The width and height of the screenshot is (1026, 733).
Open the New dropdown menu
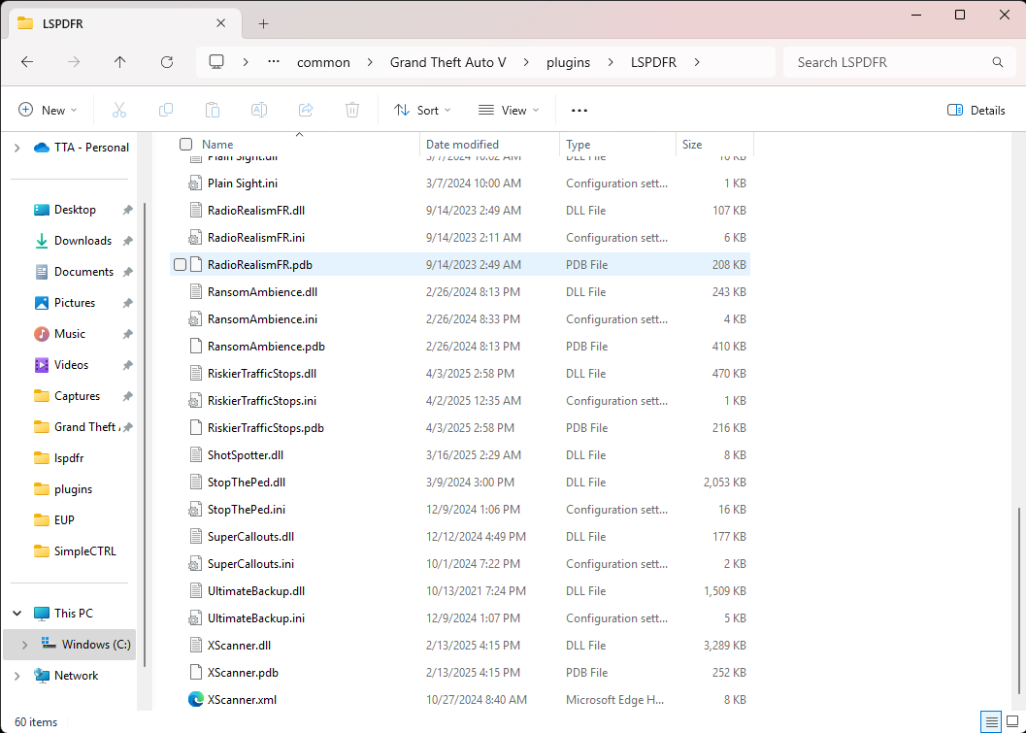48,110
